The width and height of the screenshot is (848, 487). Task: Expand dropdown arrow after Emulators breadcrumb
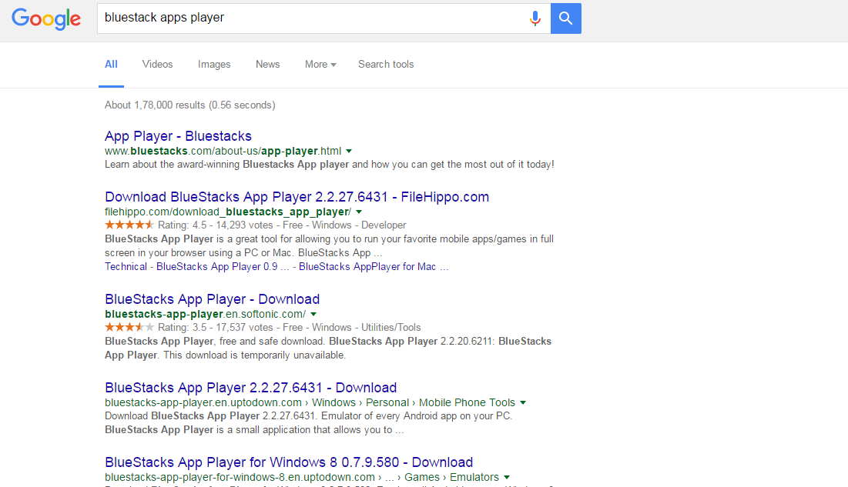tap(507, 477)
